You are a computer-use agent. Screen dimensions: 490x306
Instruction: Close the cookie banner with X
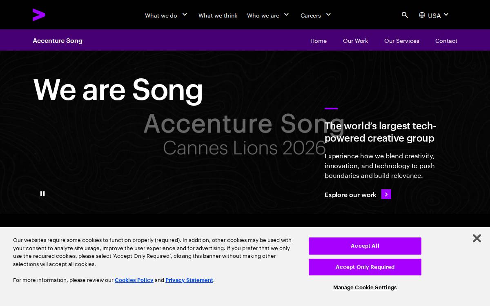[477, 238]
